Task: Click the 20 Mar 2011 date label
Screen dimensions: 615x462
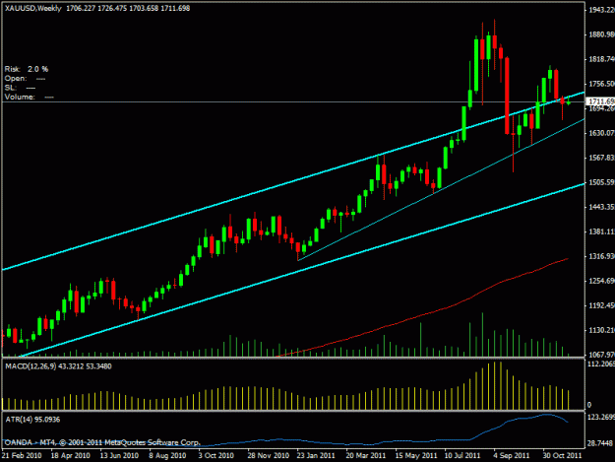Action: tap(365, 456)
